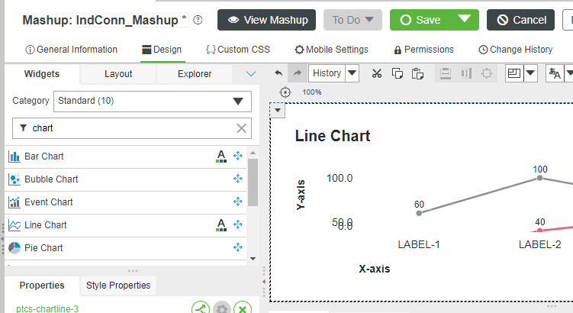Switch to the Layout panel tab
Image resolution: width=573 pixels, height=313 pixels.
[x=118, y=74]
